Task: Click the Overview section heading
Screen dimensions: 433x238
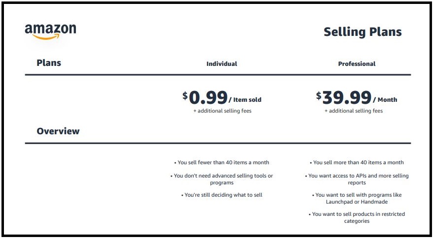Action: pos(58,131)
